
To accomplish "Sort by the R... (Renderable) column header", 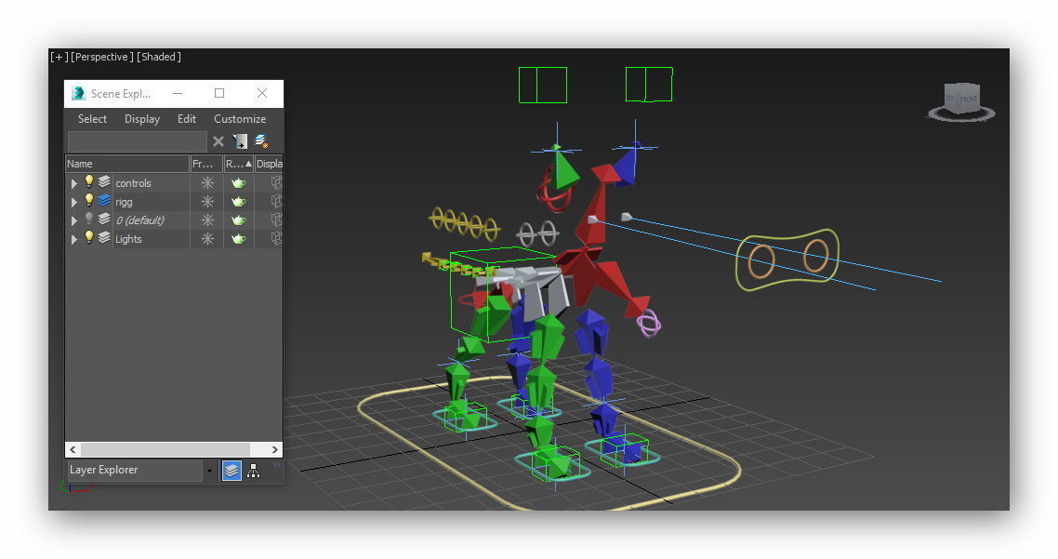I will pyautogui.click(x=239, y=164).
